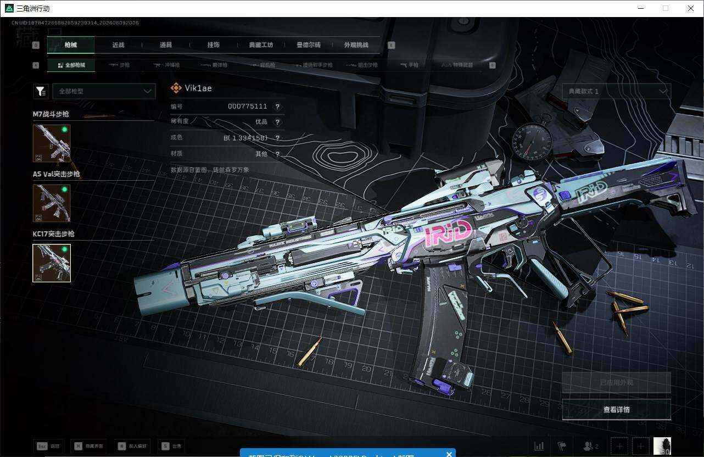Go to the 典藏工坊 tab
The width and height of the screenshot is (704, 457).
coord(261,45)
